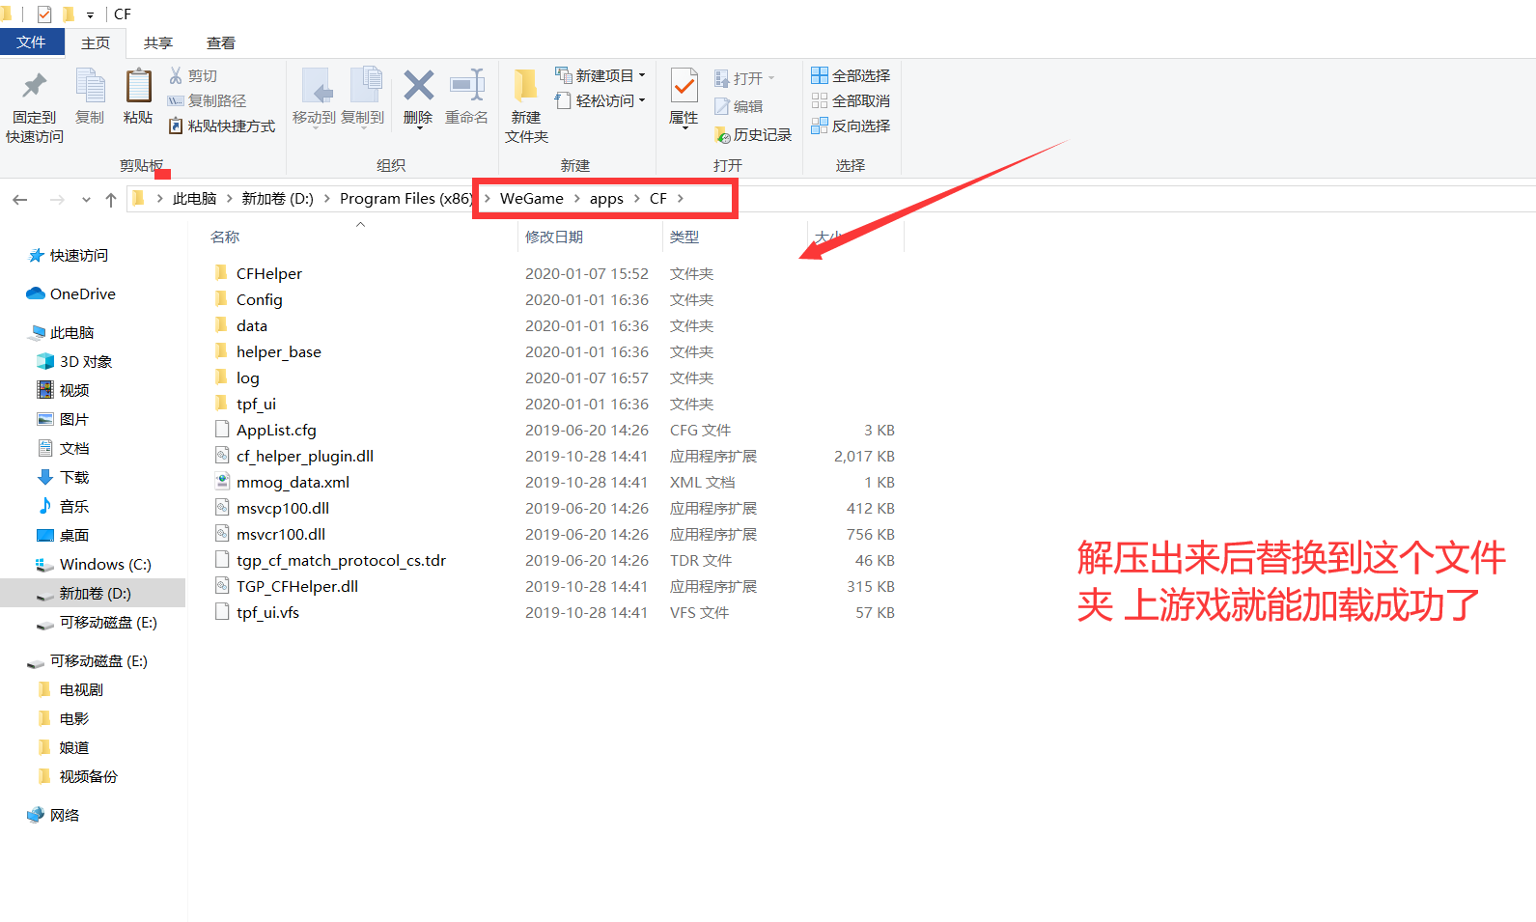
Task: Click Select all in ribbon
Action: coord(851,75)
